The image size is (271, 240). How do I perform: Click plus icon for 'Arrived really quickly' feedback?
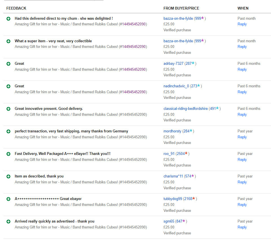[x=8, y=221]
